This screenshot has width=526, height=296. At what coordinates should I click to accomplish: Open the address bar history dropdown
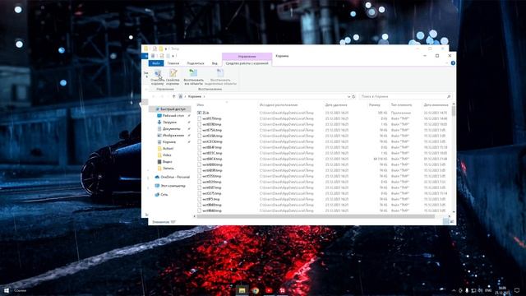click(348, 96)
